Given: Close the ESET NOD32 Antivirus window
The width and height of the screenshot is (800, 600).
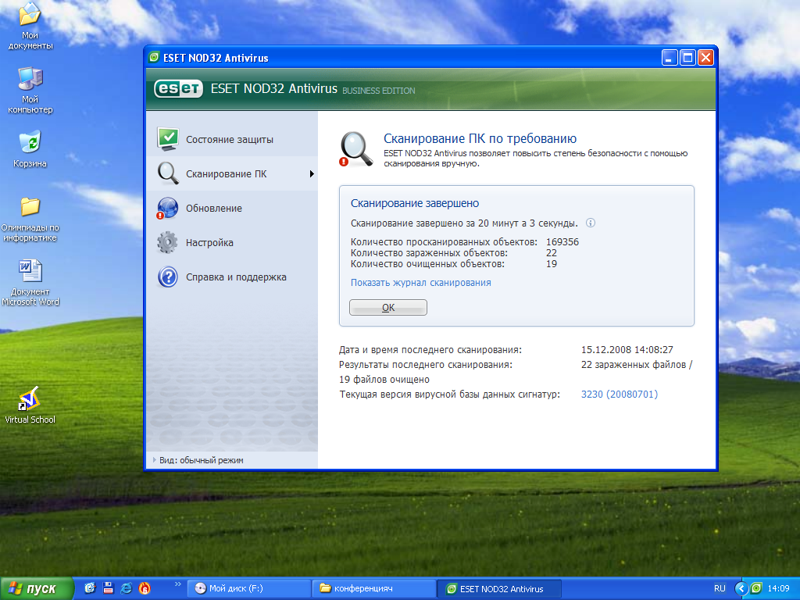Looking at the screenshot, I should tap(705, 58).
